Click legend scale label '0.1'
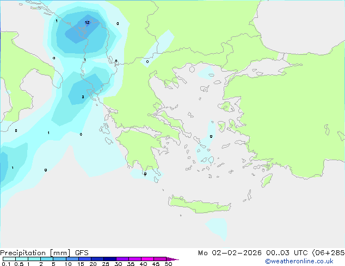This screenshot has width=345, height=266. pos(6,264)
